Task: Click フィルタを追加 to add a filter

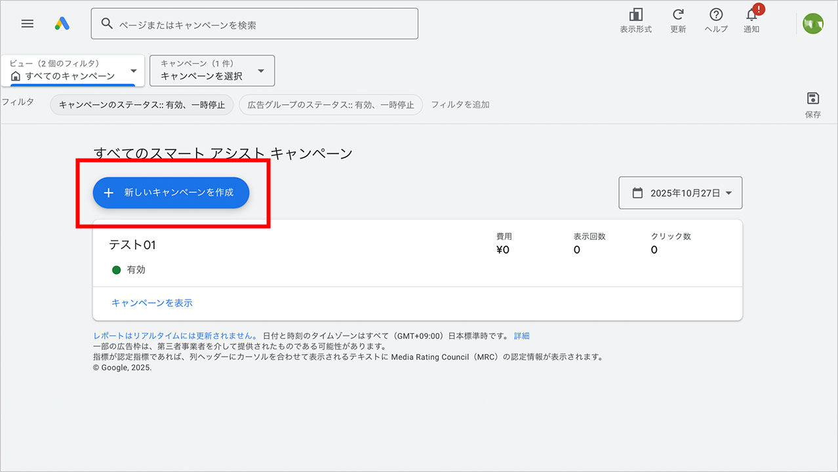Action: tap(461, 104)
